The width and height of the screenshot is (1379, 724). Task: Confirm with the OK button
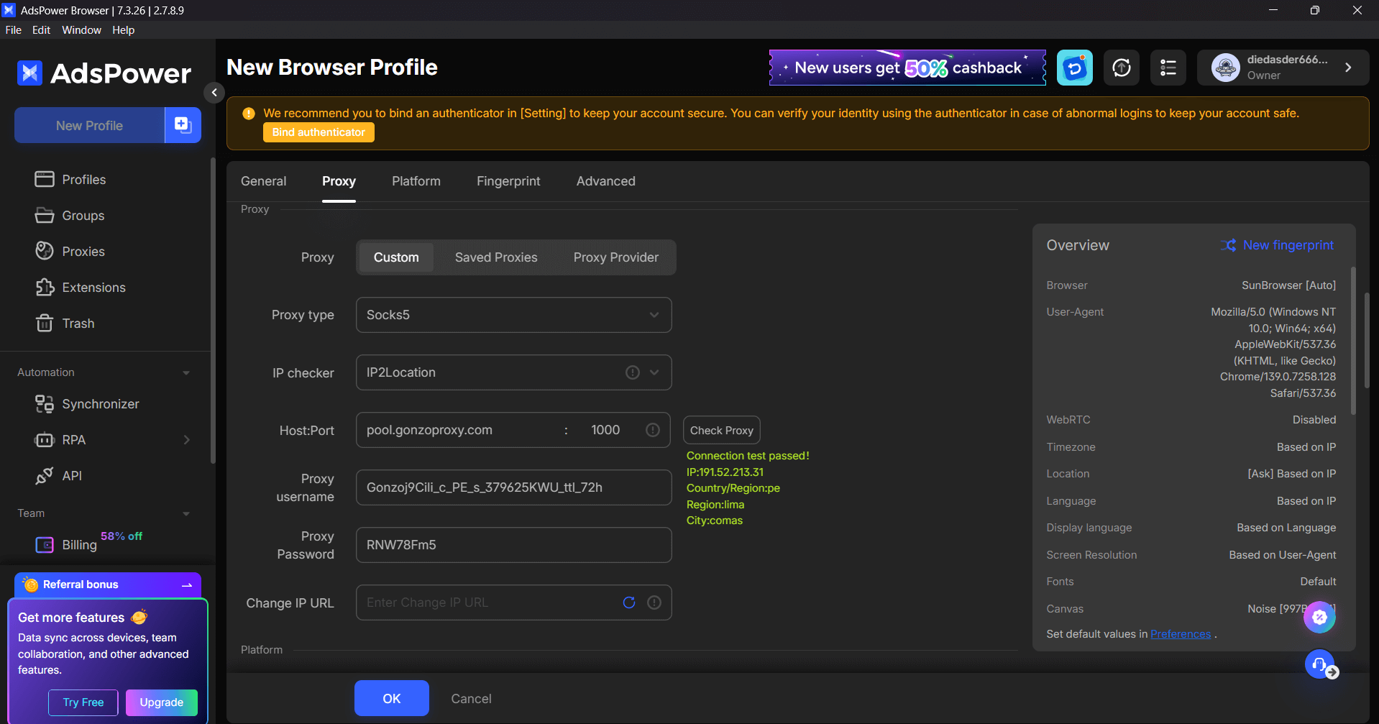point(392,698)
